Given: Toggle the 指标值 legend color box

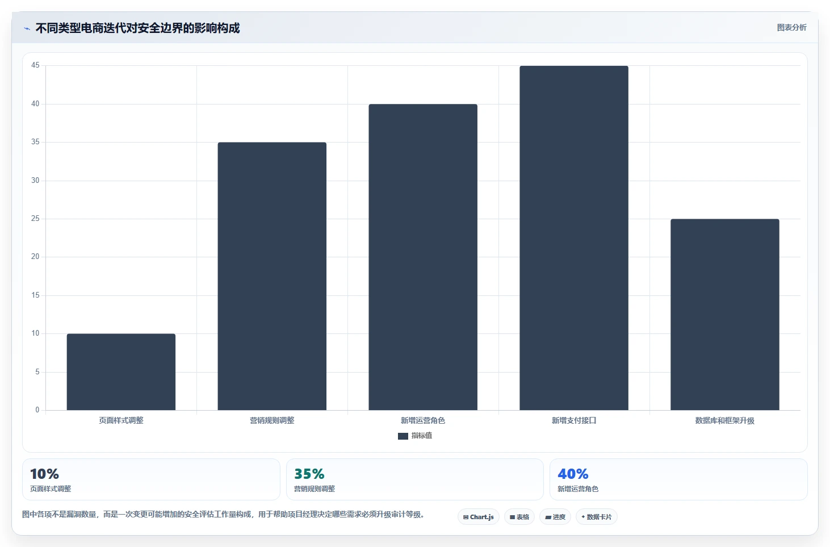Looking at the screenshot, I should point(403,436).
